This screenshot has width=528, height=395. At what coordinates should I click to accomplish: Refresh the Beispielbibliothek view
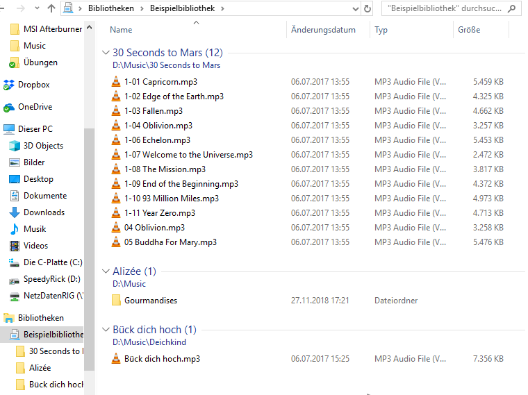click(368, 8)
